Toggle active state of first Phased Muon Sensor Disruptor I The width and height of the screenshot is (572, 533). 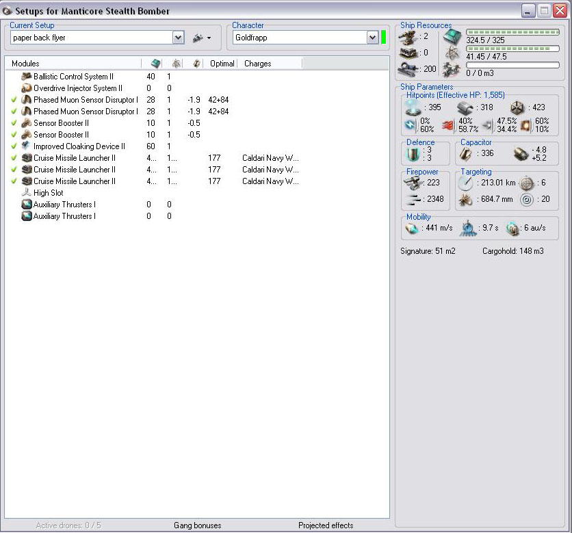click(14, 100)
